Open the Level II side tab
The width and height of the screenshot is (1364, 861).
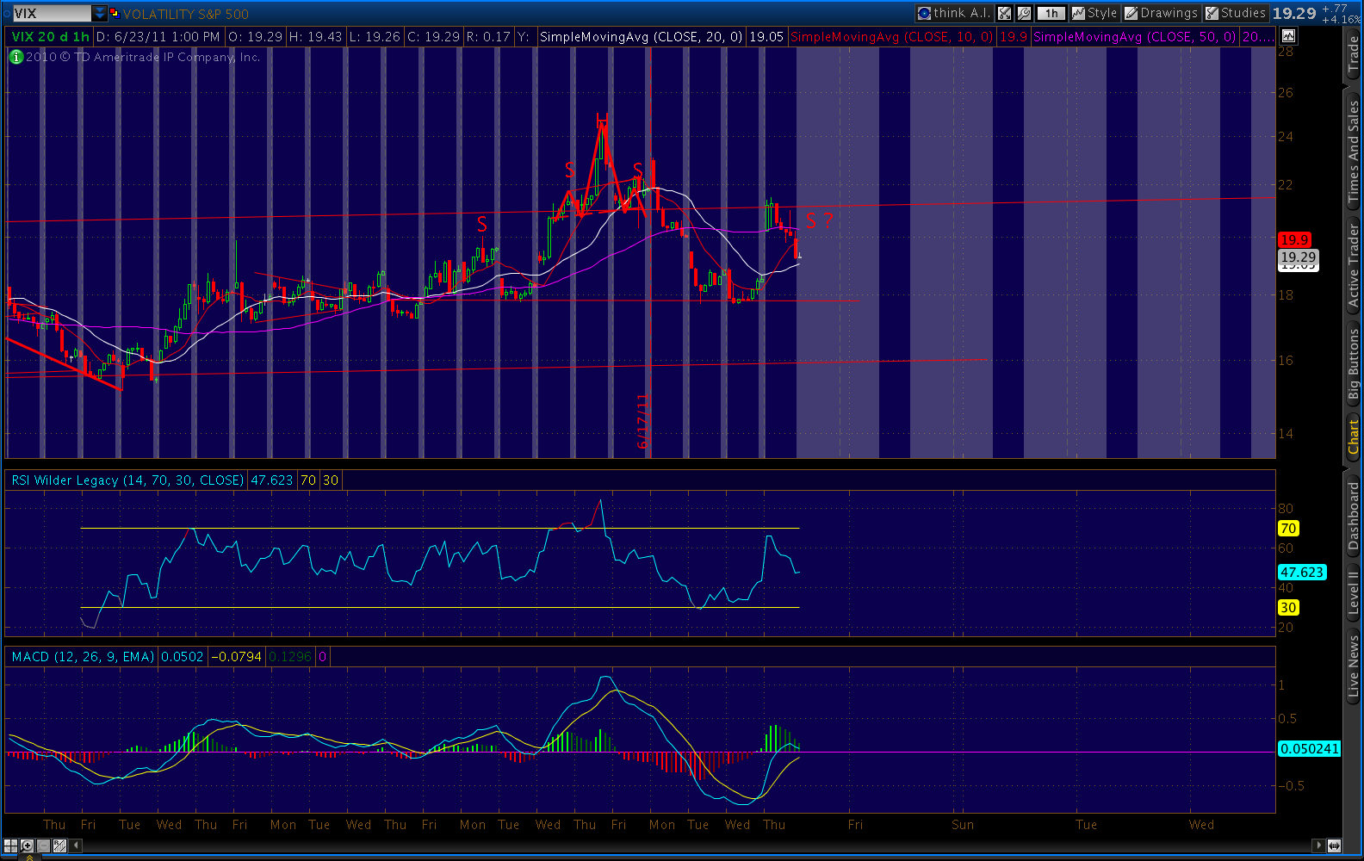pos(1353,592)
